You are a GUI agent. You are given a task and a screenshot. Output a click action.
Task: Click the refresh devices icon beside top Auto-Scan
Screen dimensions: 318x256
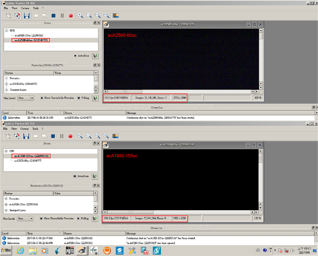95,56
